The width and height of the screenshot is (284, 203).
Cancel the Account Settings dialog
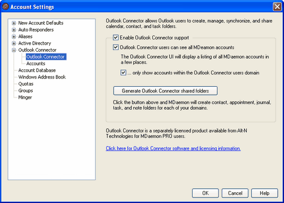(235, 193)
